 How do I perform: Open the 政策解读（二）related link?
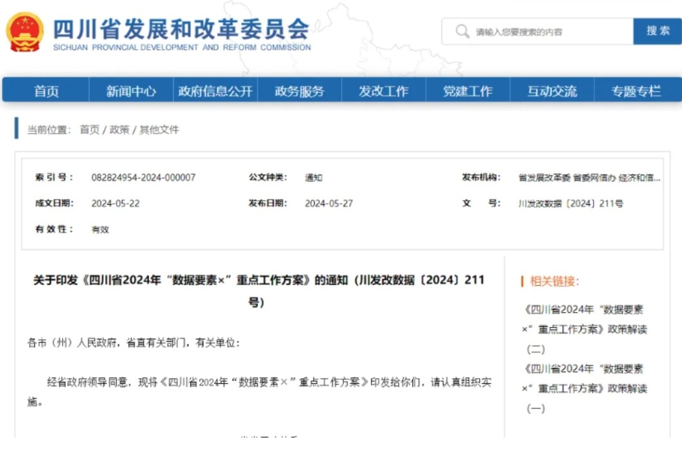(585, 329)
